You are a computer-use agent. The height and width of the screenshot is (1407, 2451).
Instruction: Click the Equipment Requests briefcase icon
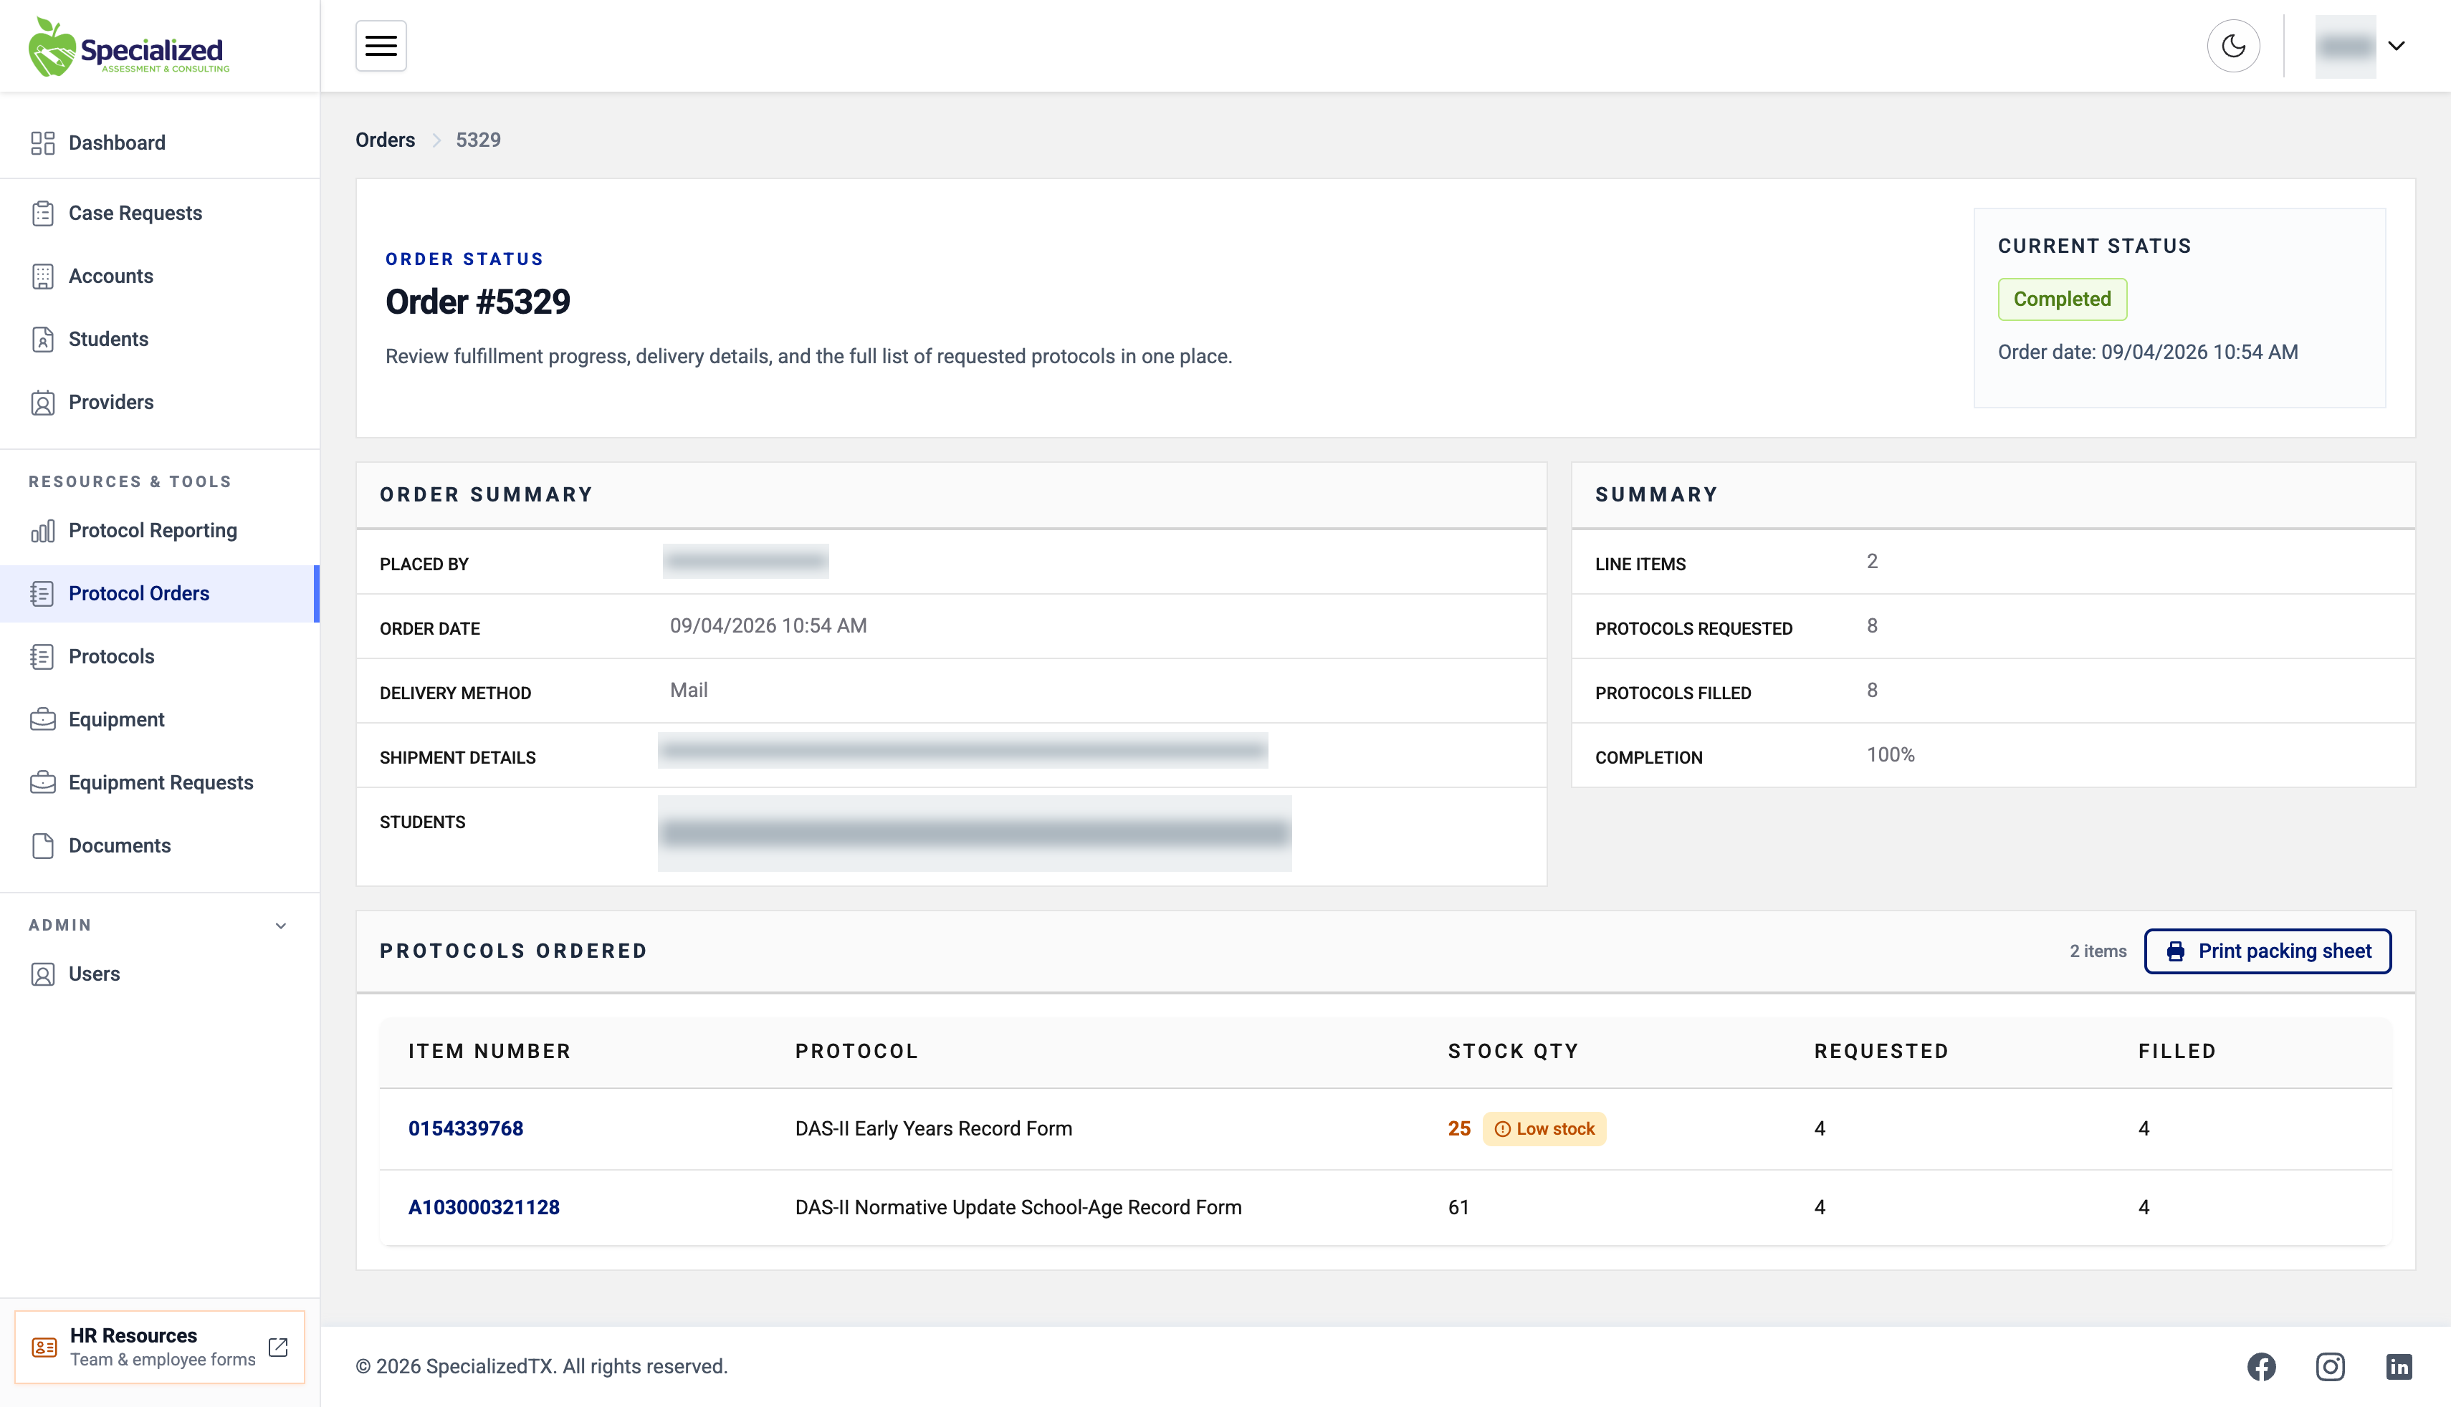pos(42,783)
